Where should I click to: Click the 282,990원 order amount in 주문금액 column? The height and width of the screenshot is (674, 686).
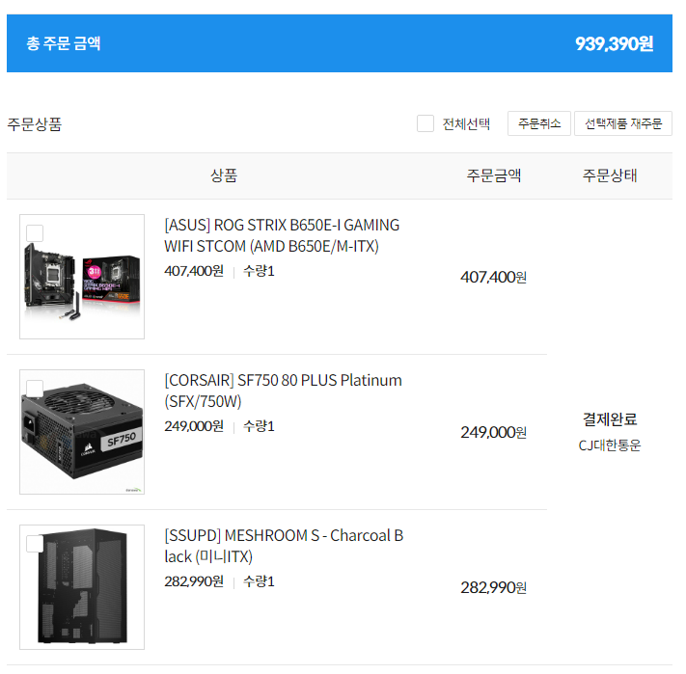pyautogui.click(x=493, y=587)
